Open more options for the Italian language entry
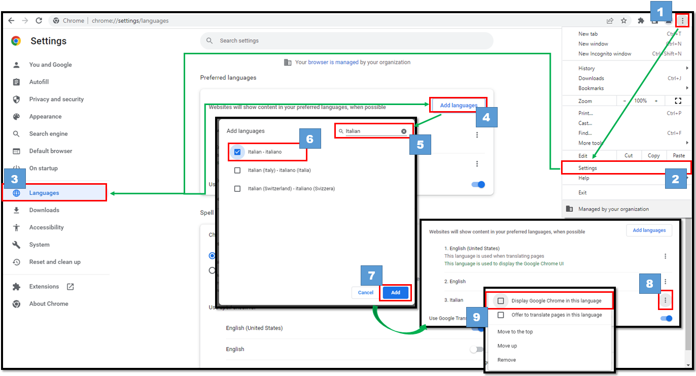Viewport: 696px width, 376px height. pos(665,300)
